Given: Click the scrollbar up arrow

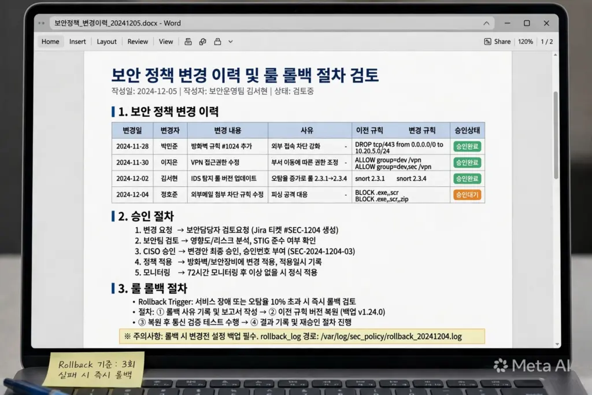Looking at the screenshot, I should point(556,55).
